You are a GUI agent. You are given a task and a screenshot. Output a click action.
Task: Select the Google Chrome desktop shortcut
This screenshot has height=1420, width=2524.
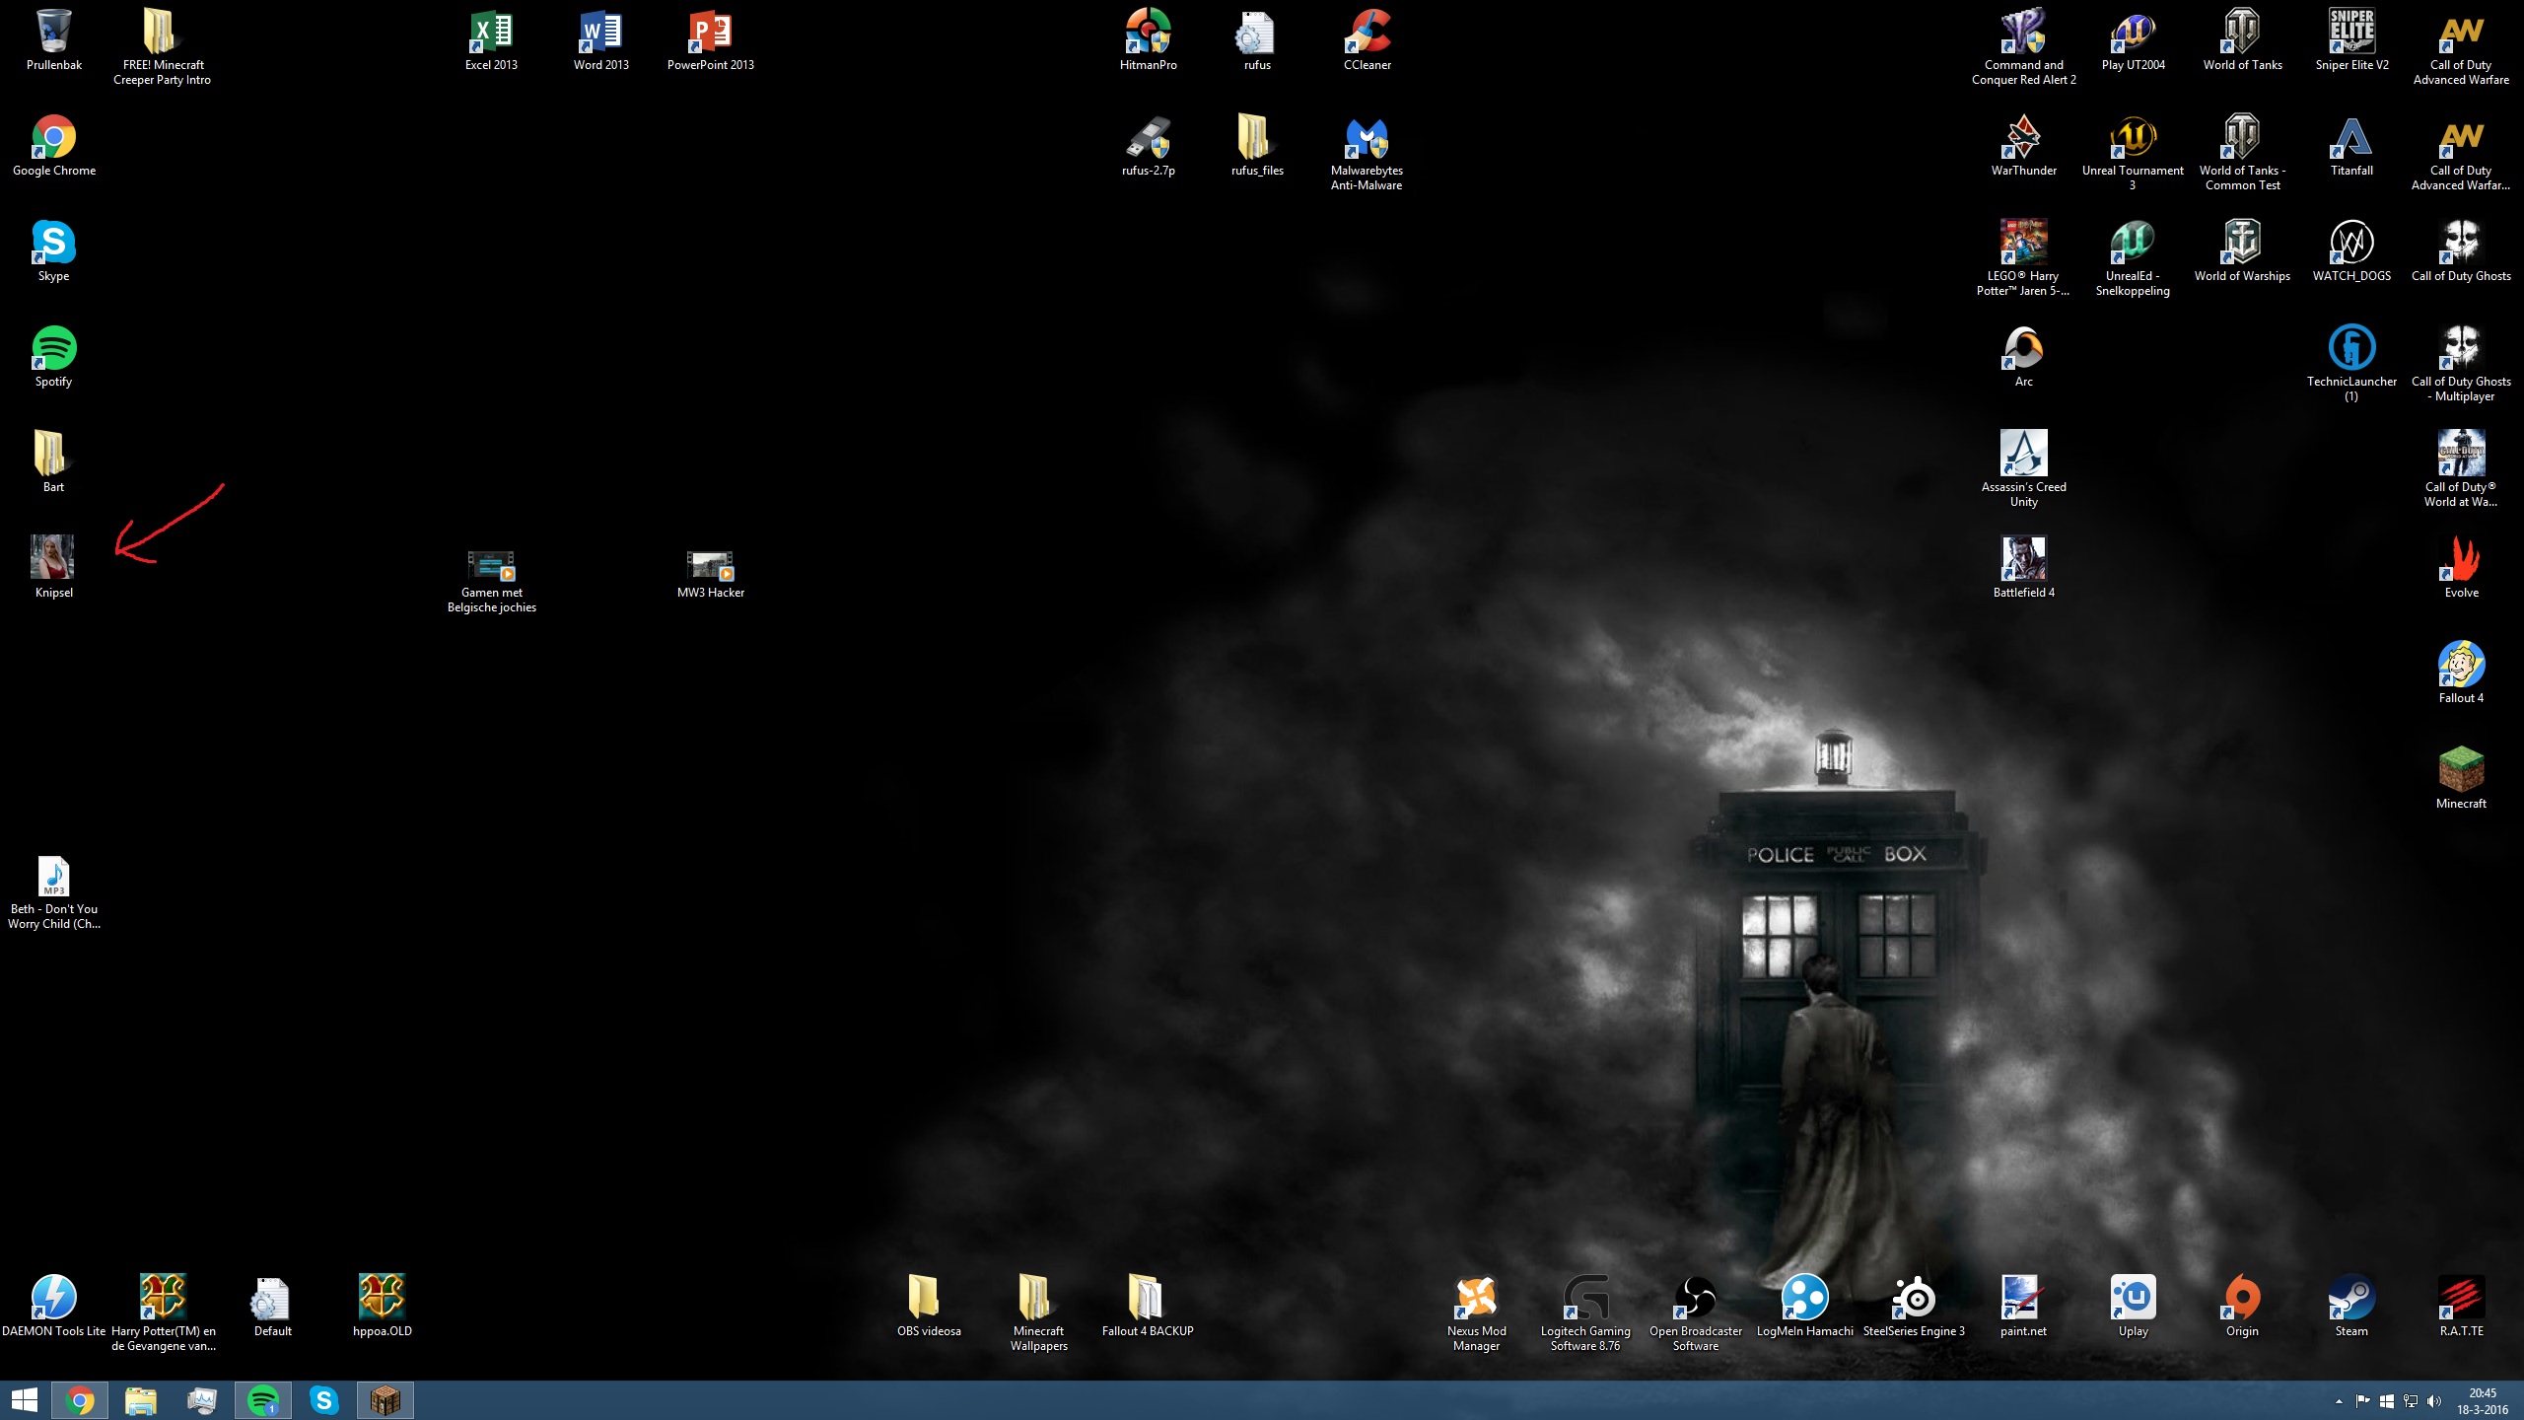[x=53, y=146]
